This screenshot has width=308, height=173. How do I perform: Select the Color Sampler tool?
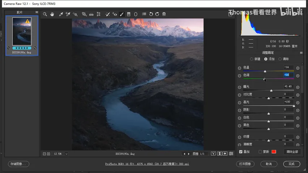click(68, 14)
